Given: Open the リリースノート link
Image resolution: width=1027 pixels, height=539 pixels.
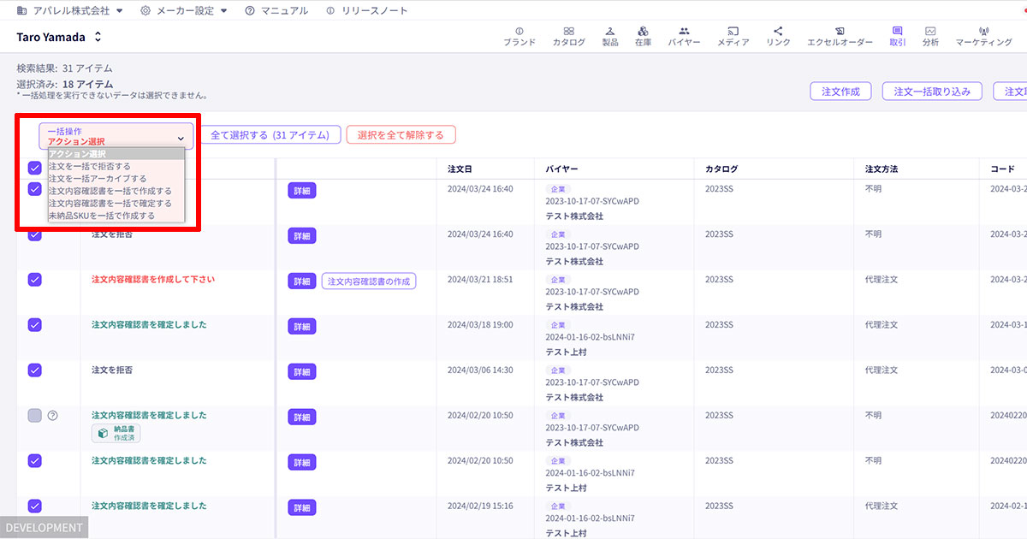Looking at the screenshot, I should (x=374, y=11).
